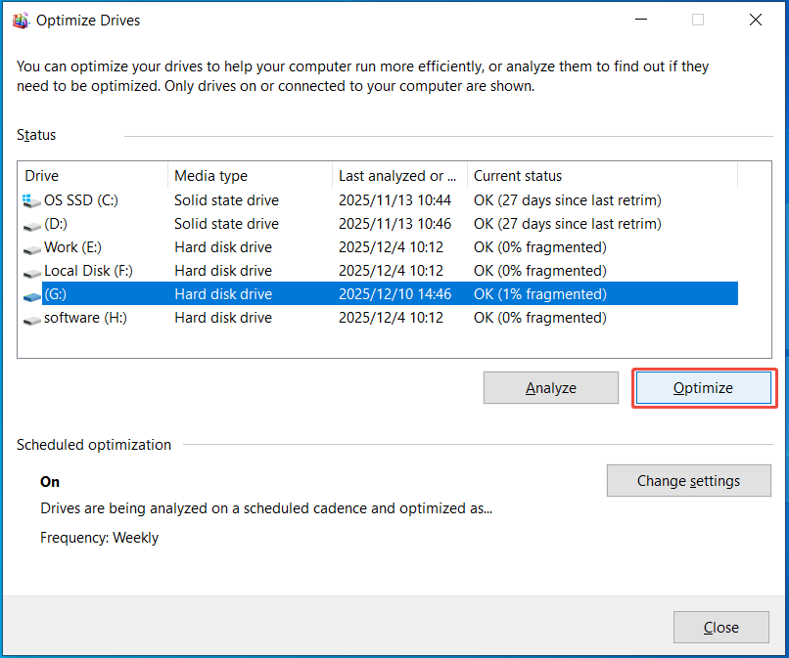This screenshot has width=789, height=658.
Task: Open scheduled optimization Change settings
Action: point(688,480)
